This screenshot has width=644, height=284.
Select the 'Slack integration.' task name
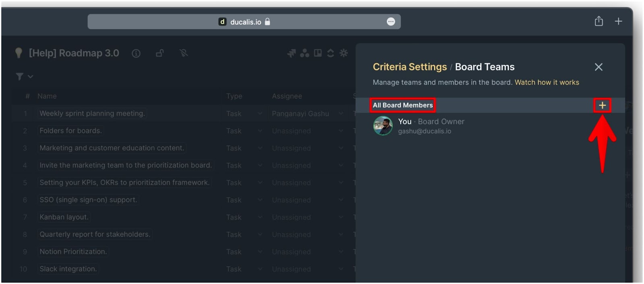[x=68, y=269]
